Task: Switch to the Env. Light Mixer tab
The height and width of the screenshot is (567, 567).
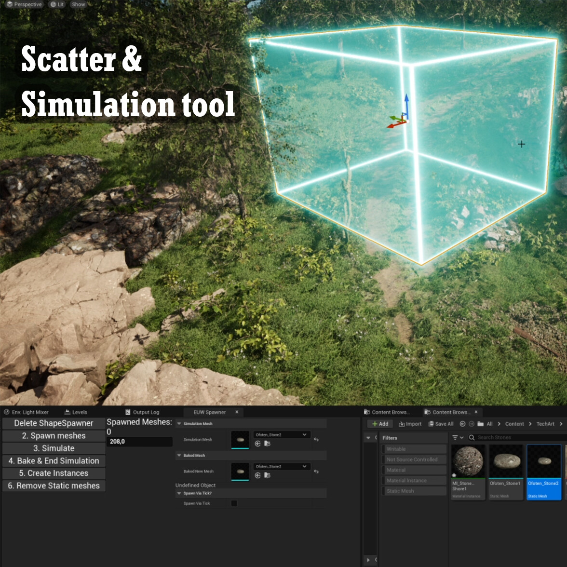Action: point(27,412)
